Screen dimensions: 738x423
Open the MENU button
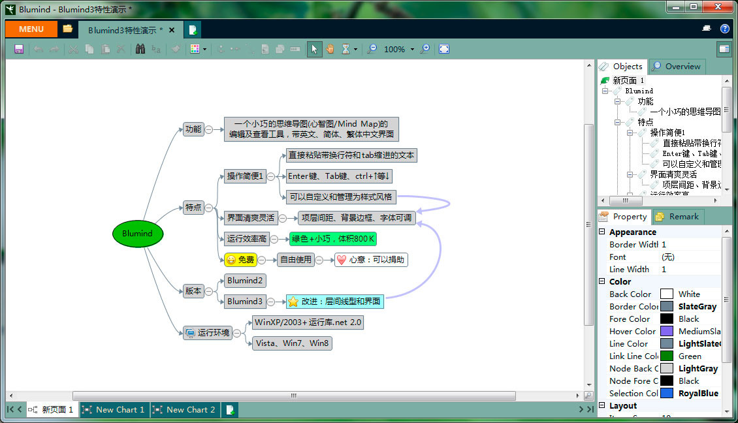pos(31,29)
